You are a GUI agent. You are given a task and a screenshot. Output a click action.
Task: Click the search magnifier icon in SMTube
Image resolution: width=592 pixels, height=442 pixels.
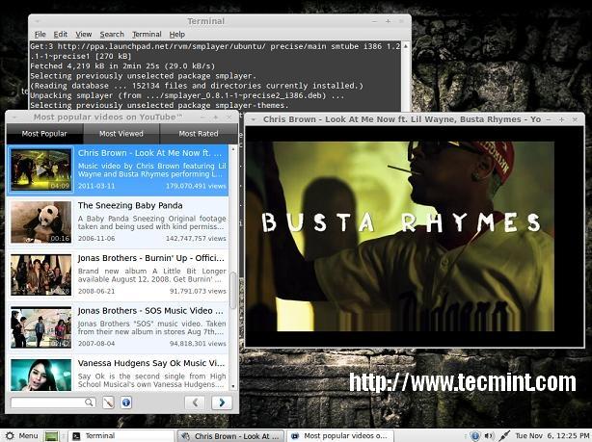[89, 402]
